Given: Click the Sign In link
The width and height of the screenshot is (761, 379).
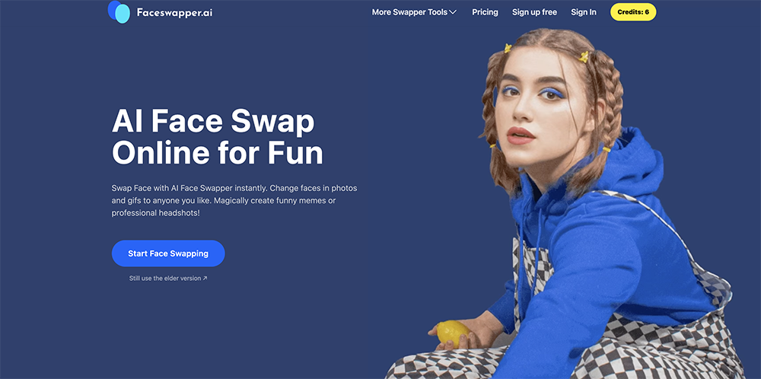Looking at the screenshot, I should [584, 12].
